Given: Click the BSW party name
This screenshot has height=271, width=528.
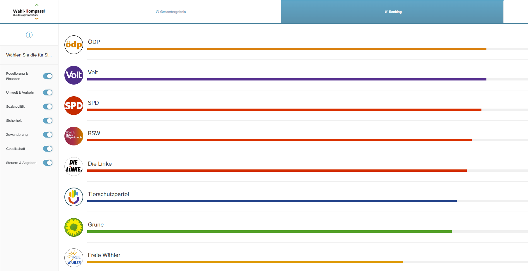Looking at the screenshot, I should click(94, 133).
